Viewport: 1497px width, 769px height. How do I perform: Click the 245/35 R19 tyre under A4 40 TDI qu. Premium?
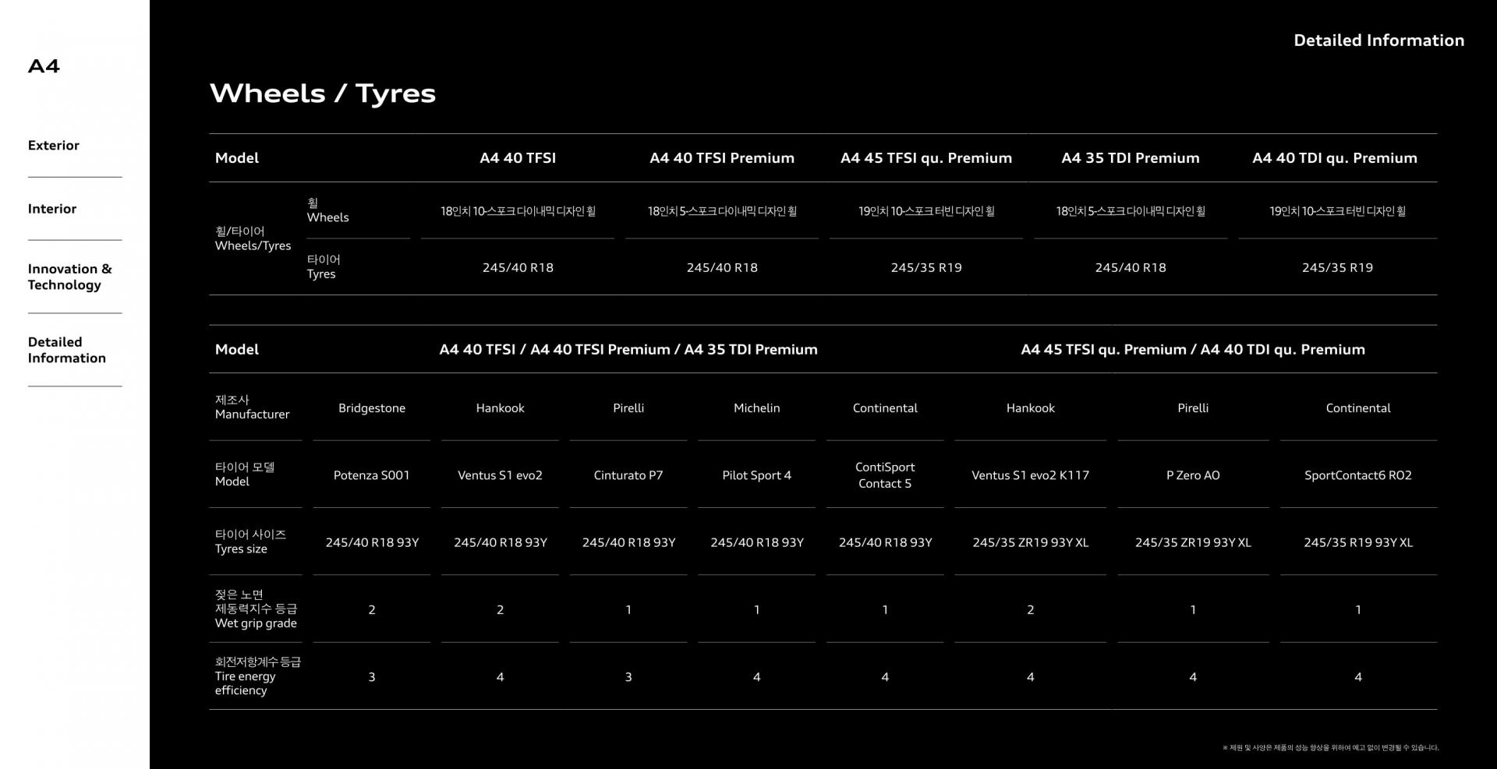coord(1337,267)
